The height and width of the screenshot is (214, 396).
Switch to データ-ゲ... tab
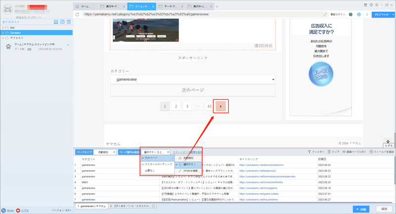tap(170, 6)
